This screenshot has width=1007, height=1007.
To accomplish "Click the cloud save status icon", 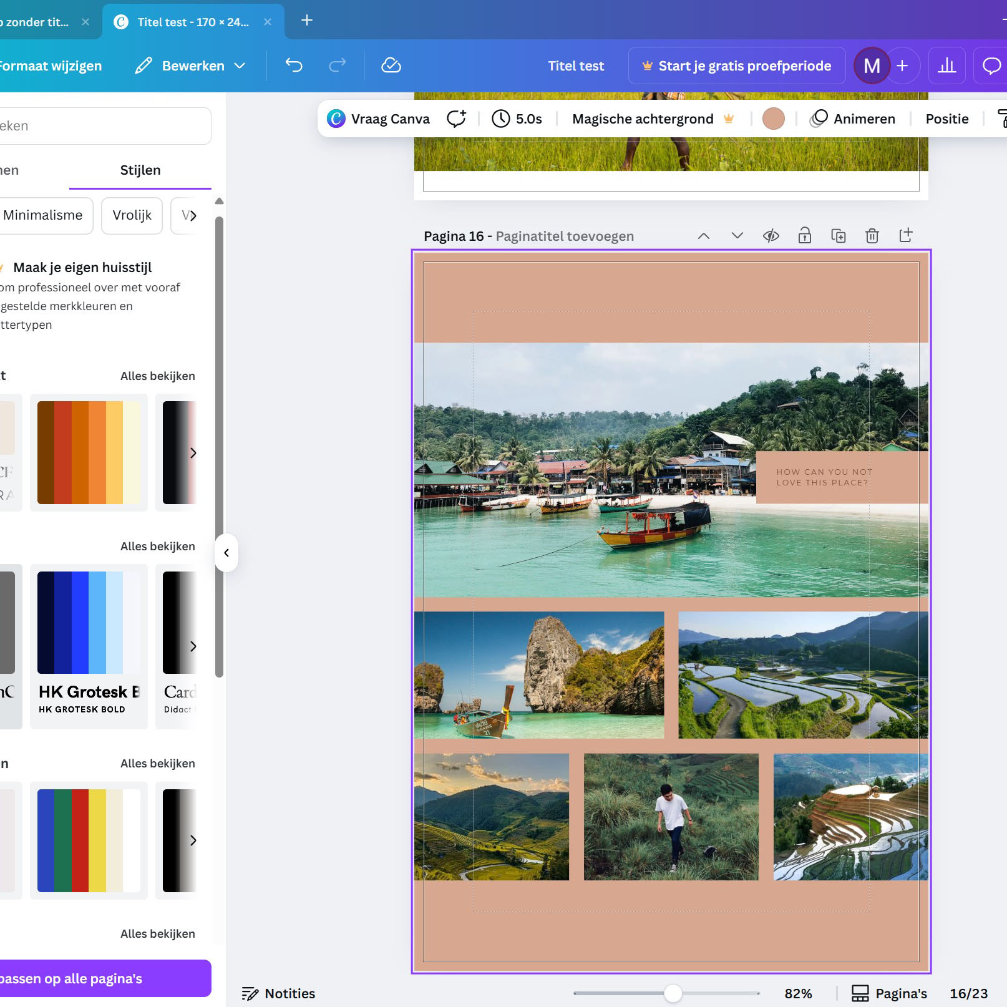I will pyautogui.click(x=391, y=66).
